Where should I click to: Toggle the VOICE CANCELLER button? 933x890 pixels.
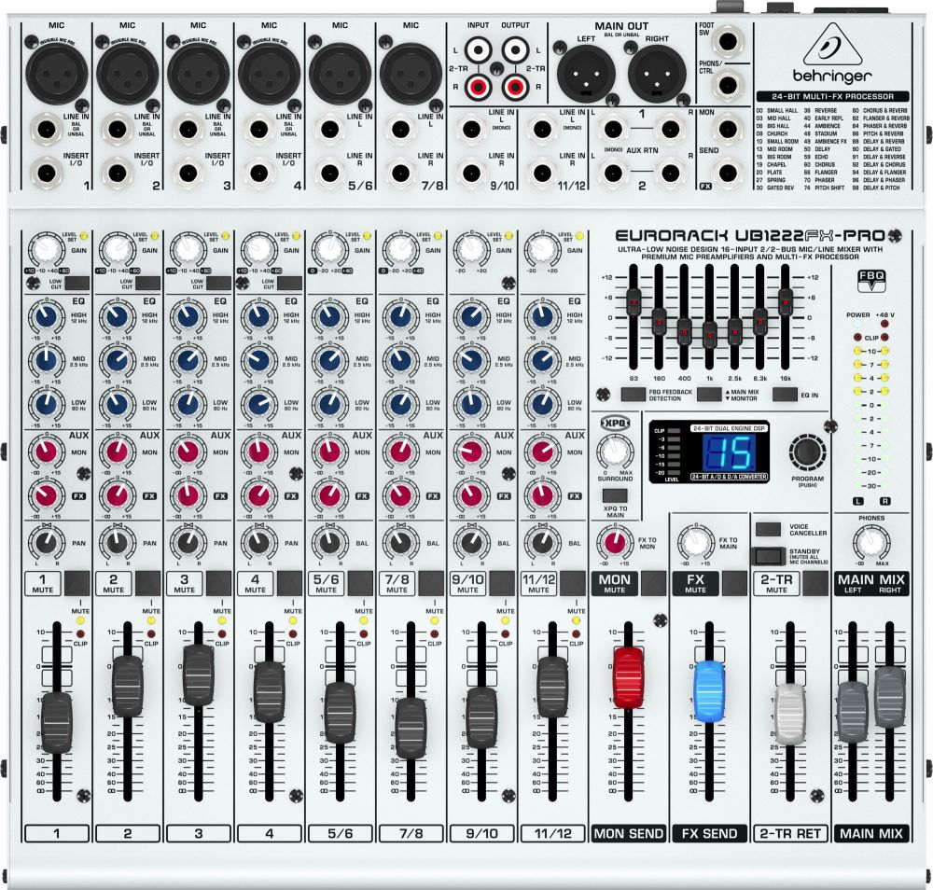(x=770, y=530)
